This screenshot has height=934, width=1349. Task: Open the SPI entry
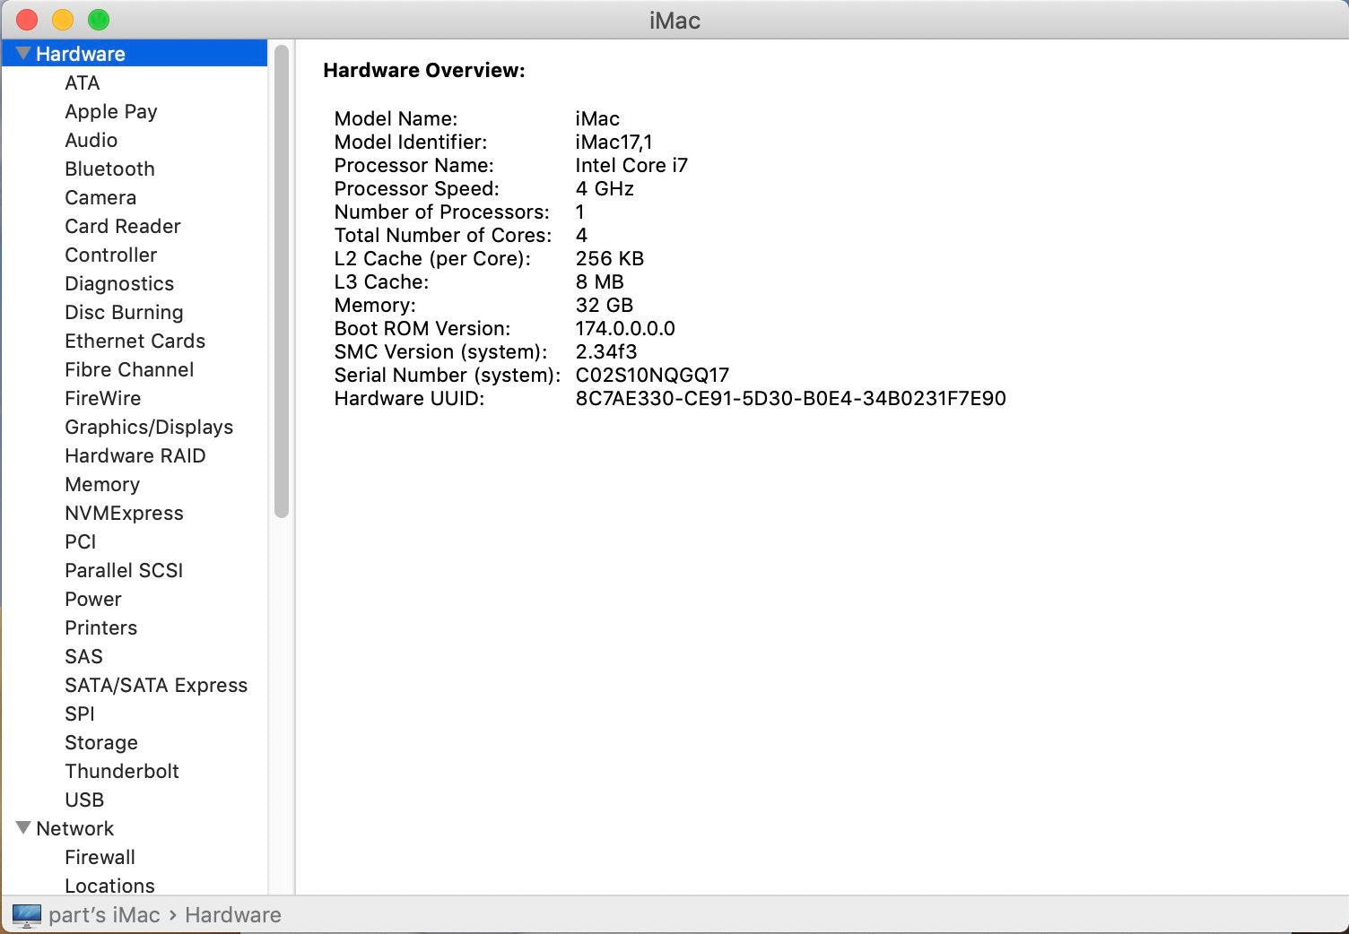[x=79, y=713]
